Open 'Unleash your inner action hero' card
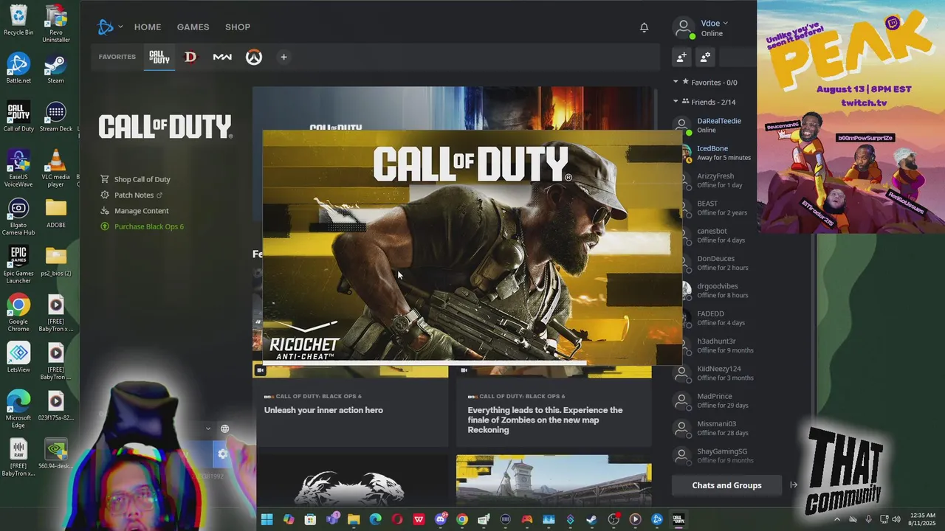Image resolution: width=945 pixels, height=531 pixels. coord(351,406)
